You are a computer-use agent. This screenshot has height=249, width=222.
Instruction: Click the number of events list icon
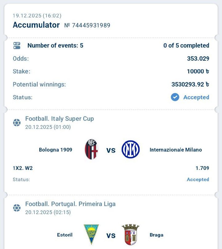point(17,46)
